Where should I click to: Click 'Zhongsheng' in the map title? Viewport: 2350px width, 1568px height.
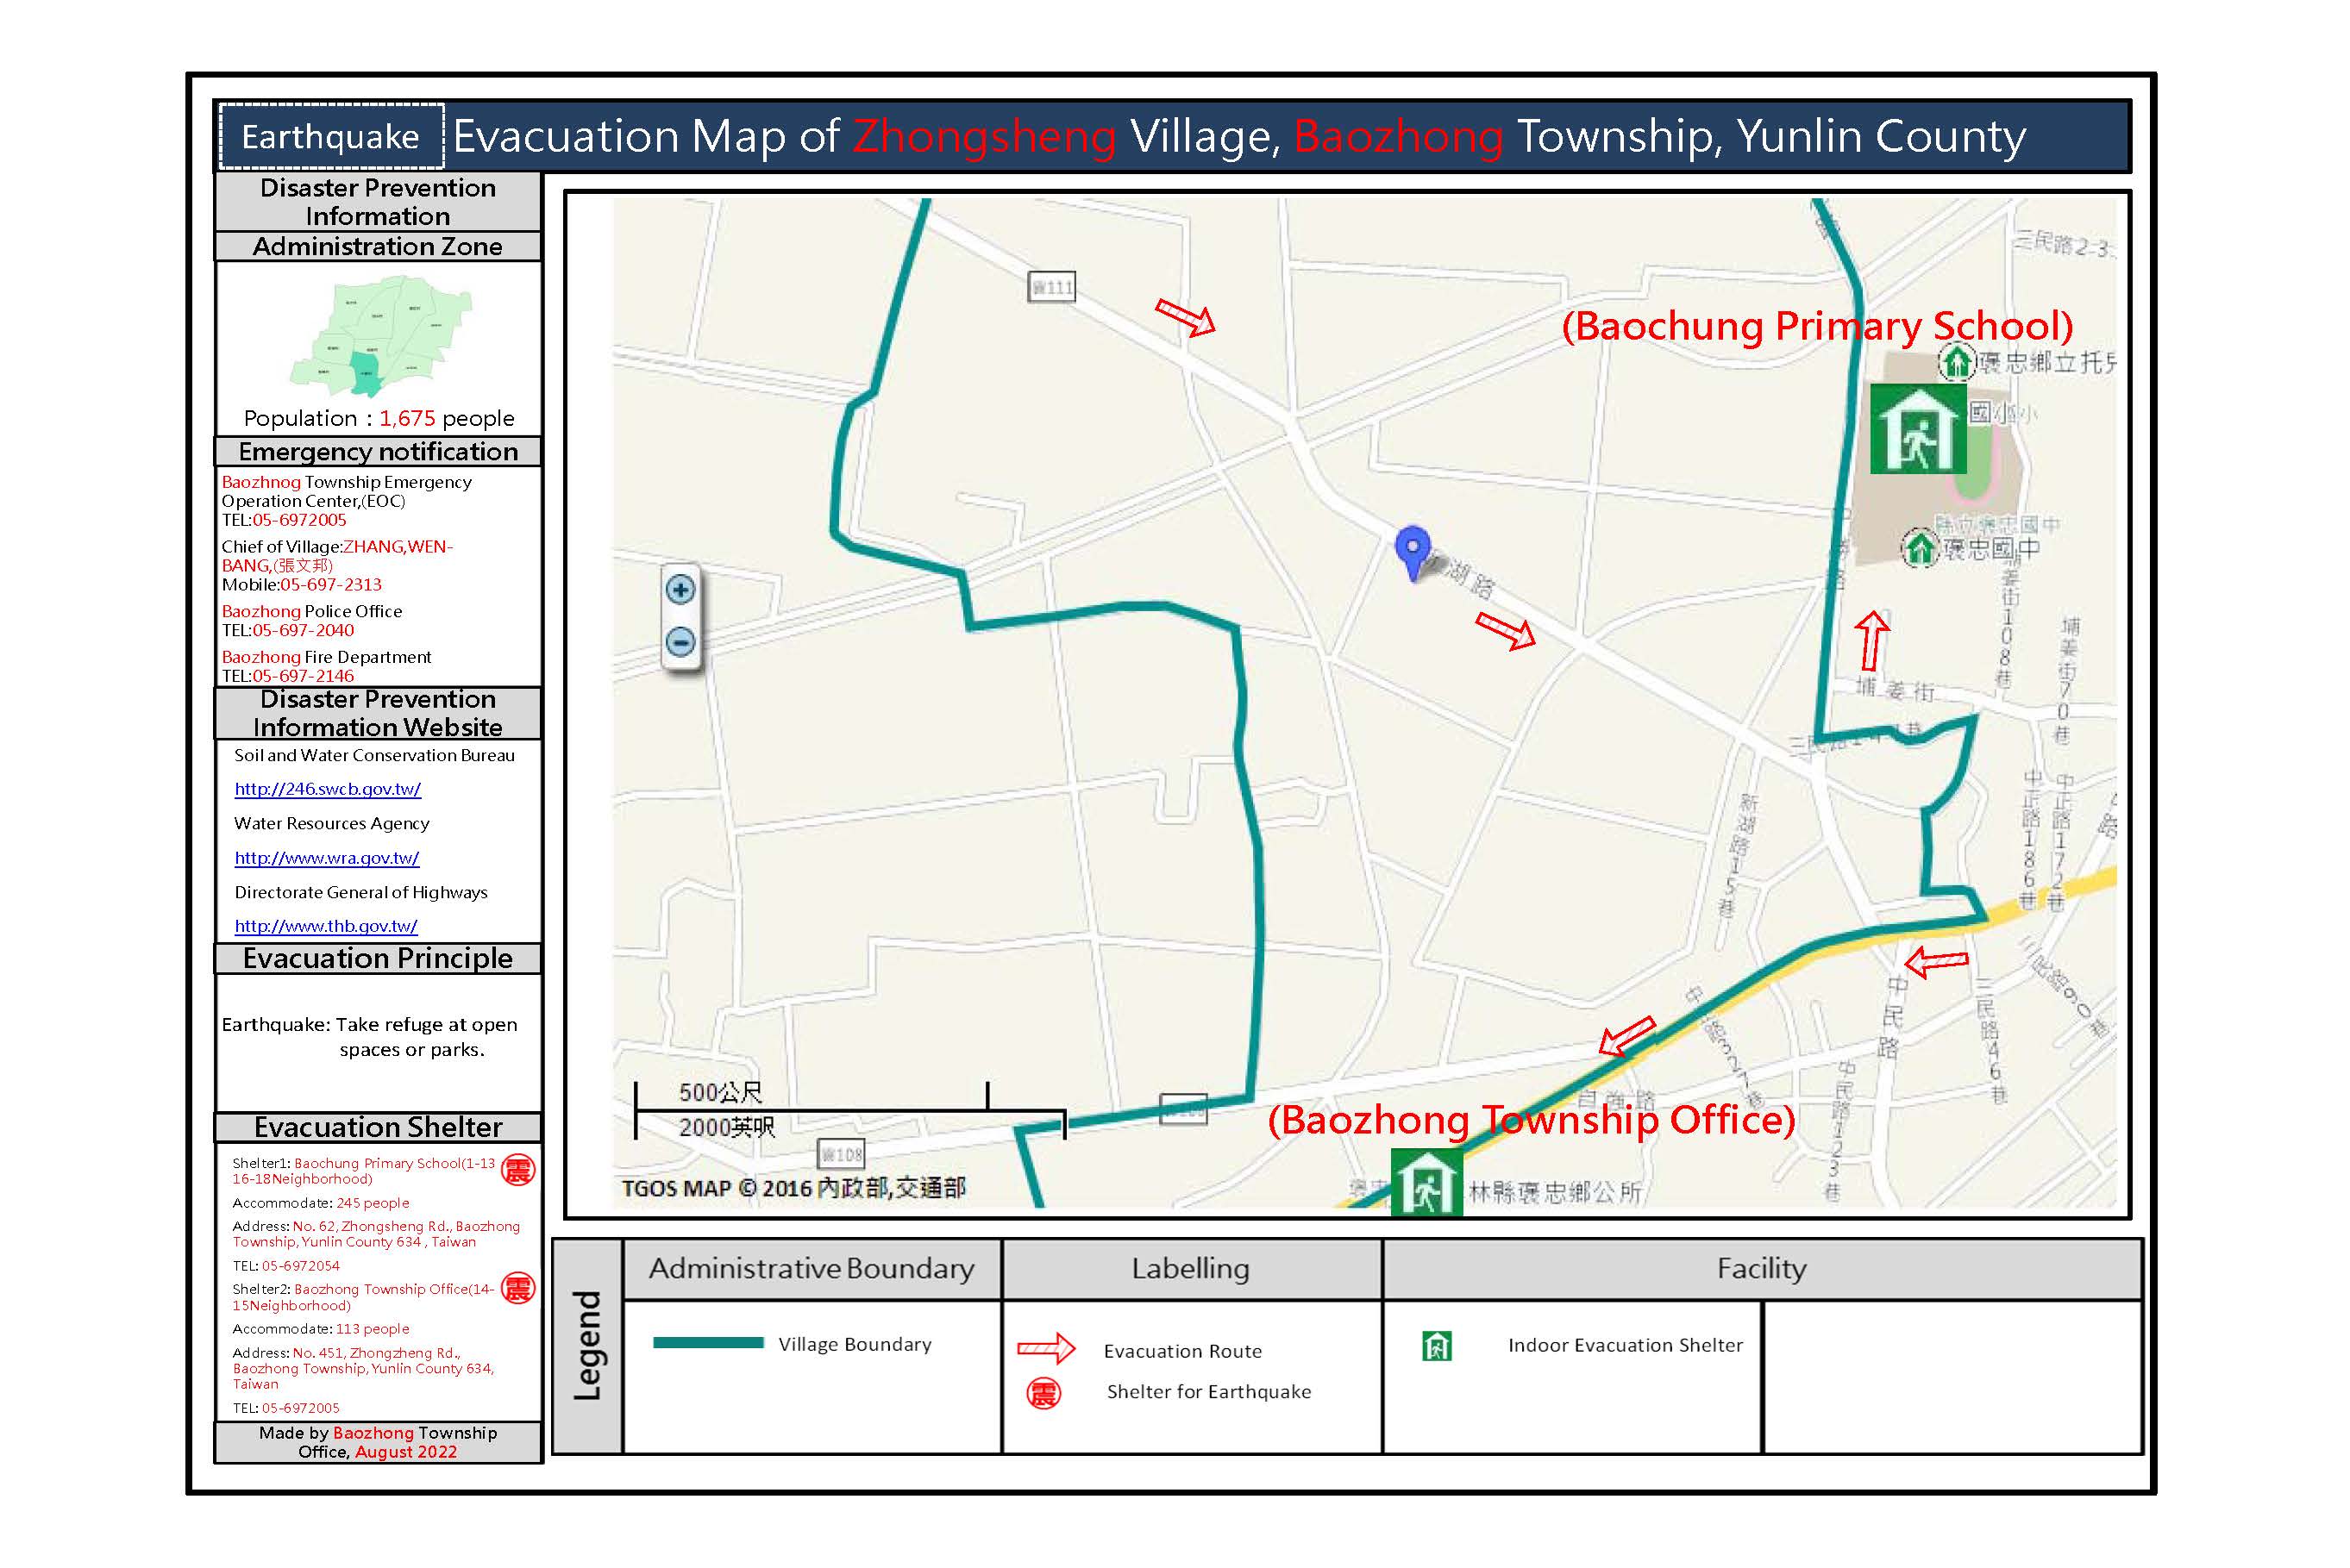coord(985,136)
